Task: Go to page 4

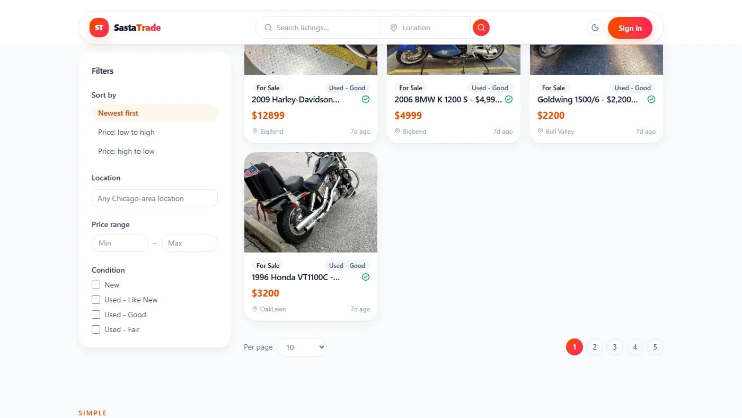Action: pos(635,347)
